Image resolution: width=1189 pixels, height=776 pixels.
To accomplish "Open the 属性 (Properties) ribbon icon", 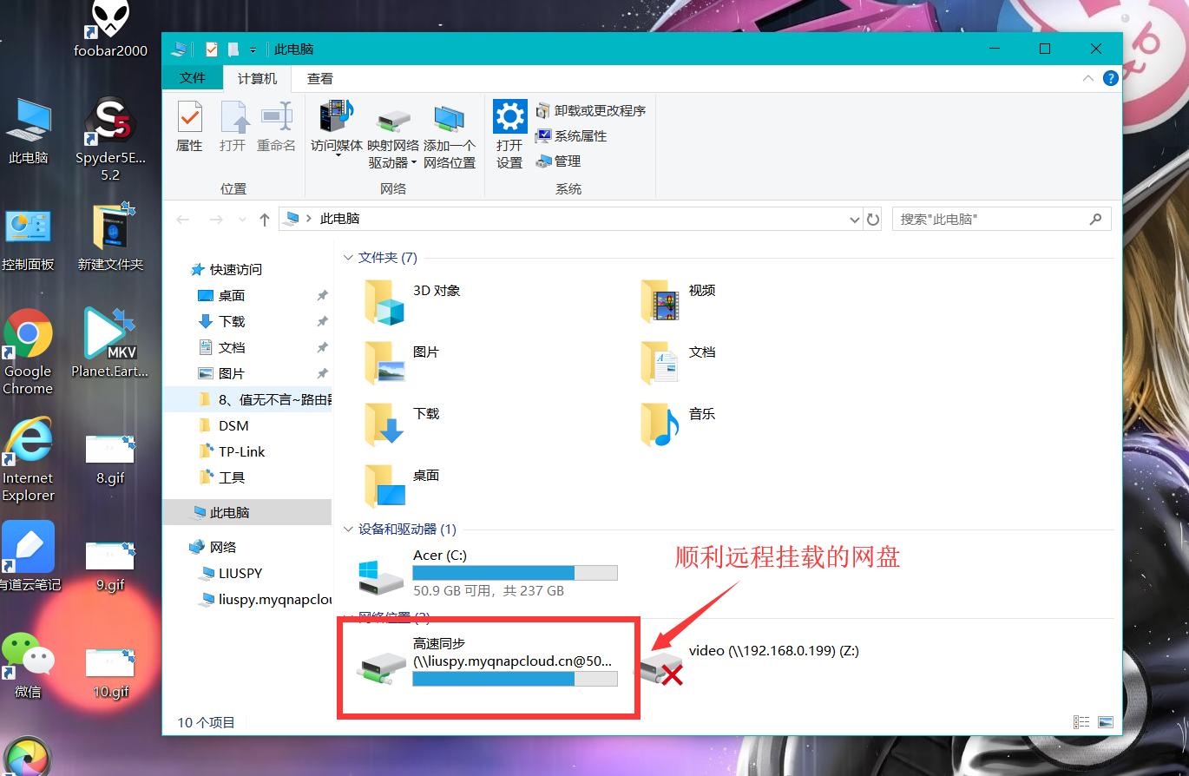I will 189,126.
